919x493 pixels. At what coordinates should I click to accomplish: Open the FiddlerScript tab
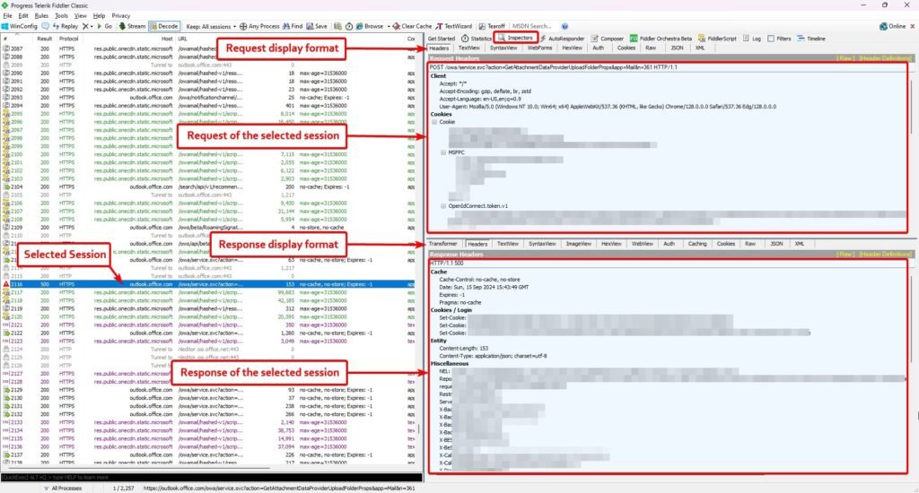[x=717, y=39]
